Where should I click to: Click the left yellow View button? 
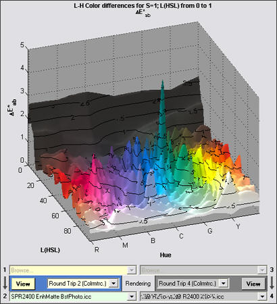coord(23,284)
